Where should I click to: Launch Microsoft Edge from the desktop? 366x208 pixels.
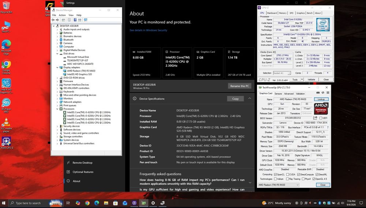coord(6,47)
